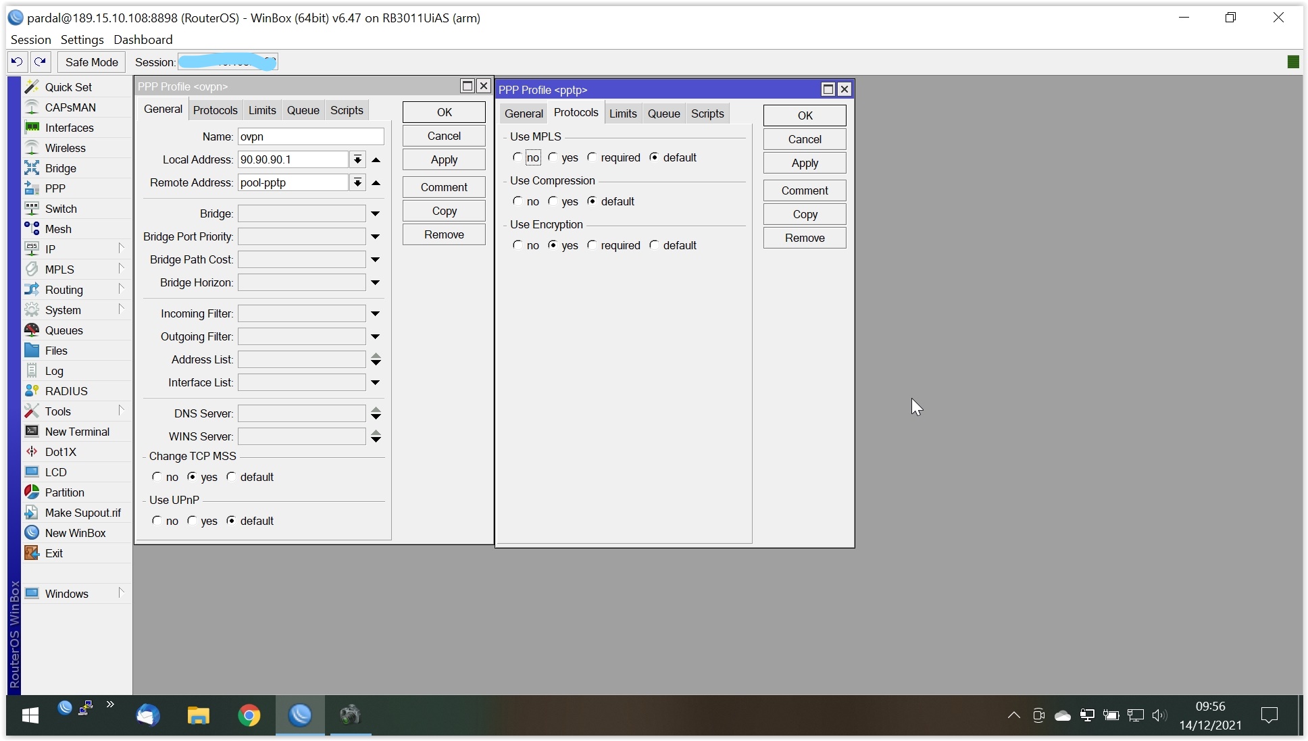The height and width of the screenshot is (741, 1308).
Task: Set Use Encryption to required
Action: 593,245
